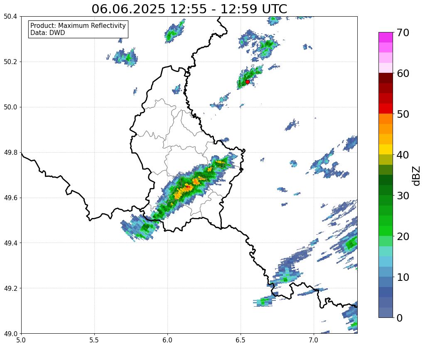
Task: Click the 70 value on the colorbar
Action: tap(403, 32)
